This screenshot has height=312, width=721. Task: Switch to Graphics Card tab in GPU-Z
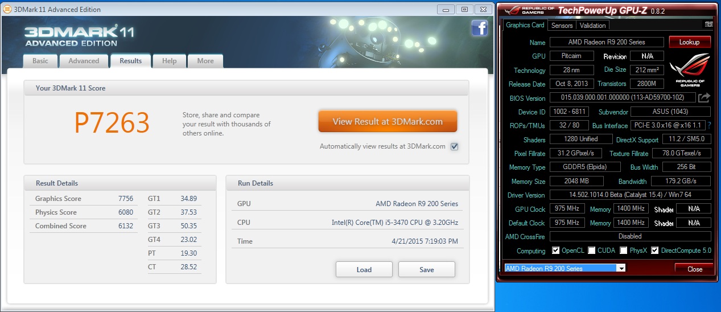(525, 25)
